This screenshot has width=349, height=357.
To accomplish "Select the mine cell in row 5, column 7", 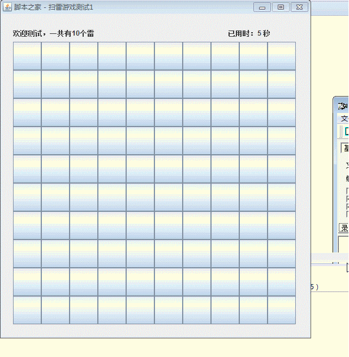I will click(x=197, y=169).
